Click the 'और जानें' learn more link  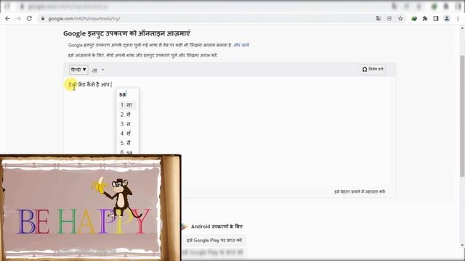[241, 45]
